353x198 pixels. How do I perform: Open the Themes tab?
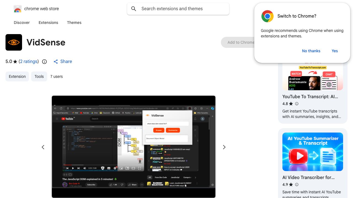[74, 23]
